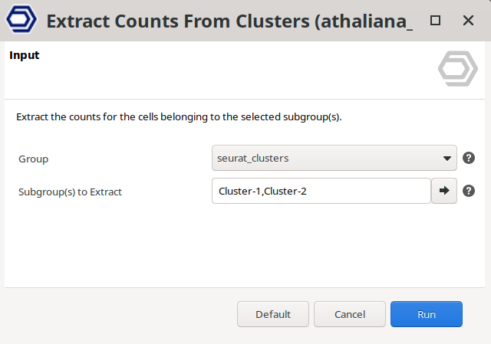Open help for Subgroup(s) to Extract
This screenshot has width=491, height=344.
click(x=469, y=191)
